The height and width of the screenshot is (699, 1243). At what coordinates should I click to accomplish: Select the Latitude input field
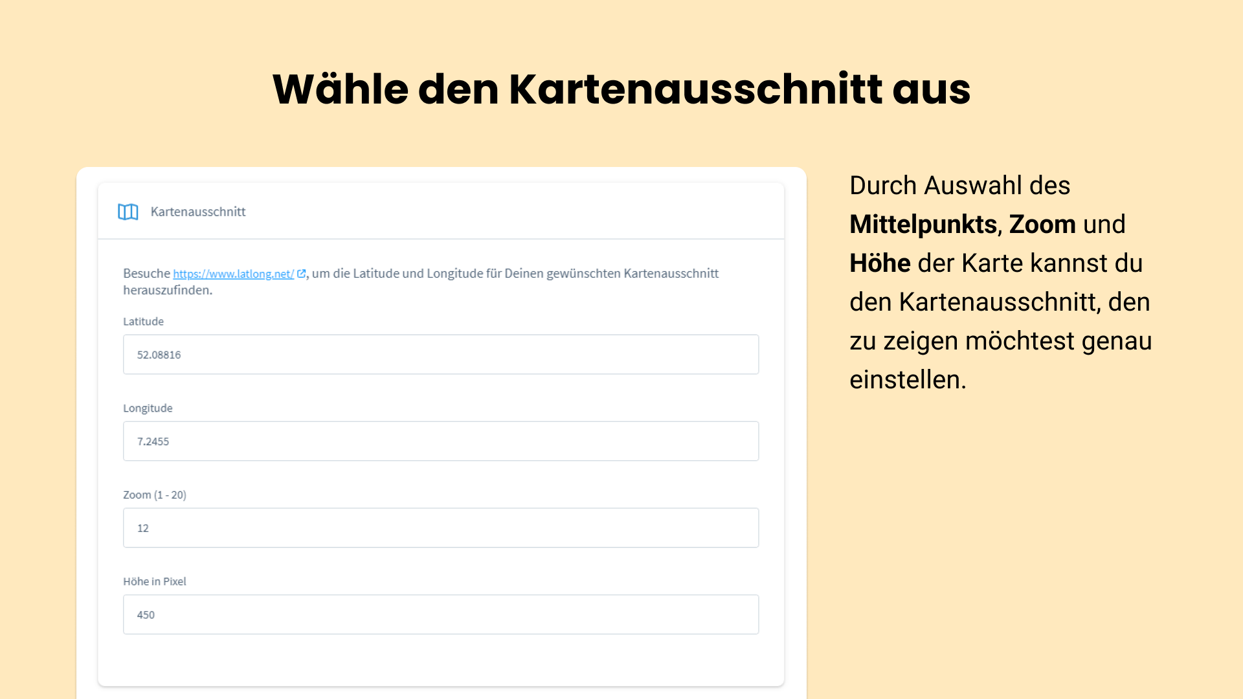point(440,354)
